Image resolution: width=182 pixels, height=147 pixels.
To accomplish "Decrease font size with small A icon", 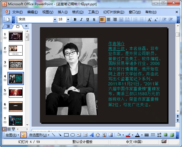I will coord(156,20).
